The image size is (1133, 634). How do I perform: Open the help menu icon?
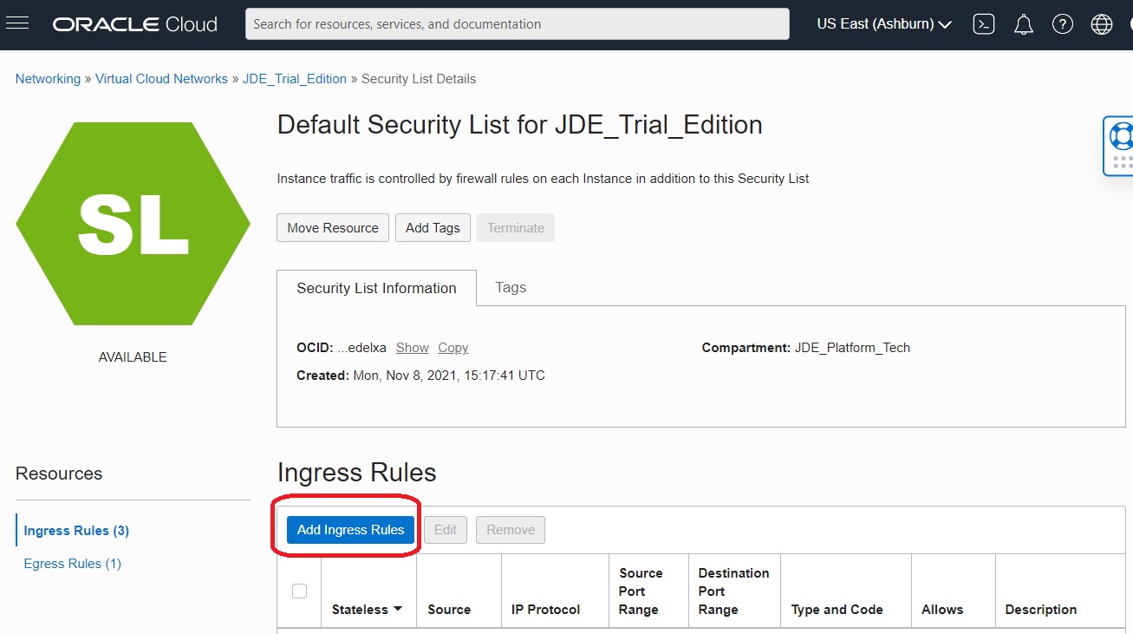1063,23
